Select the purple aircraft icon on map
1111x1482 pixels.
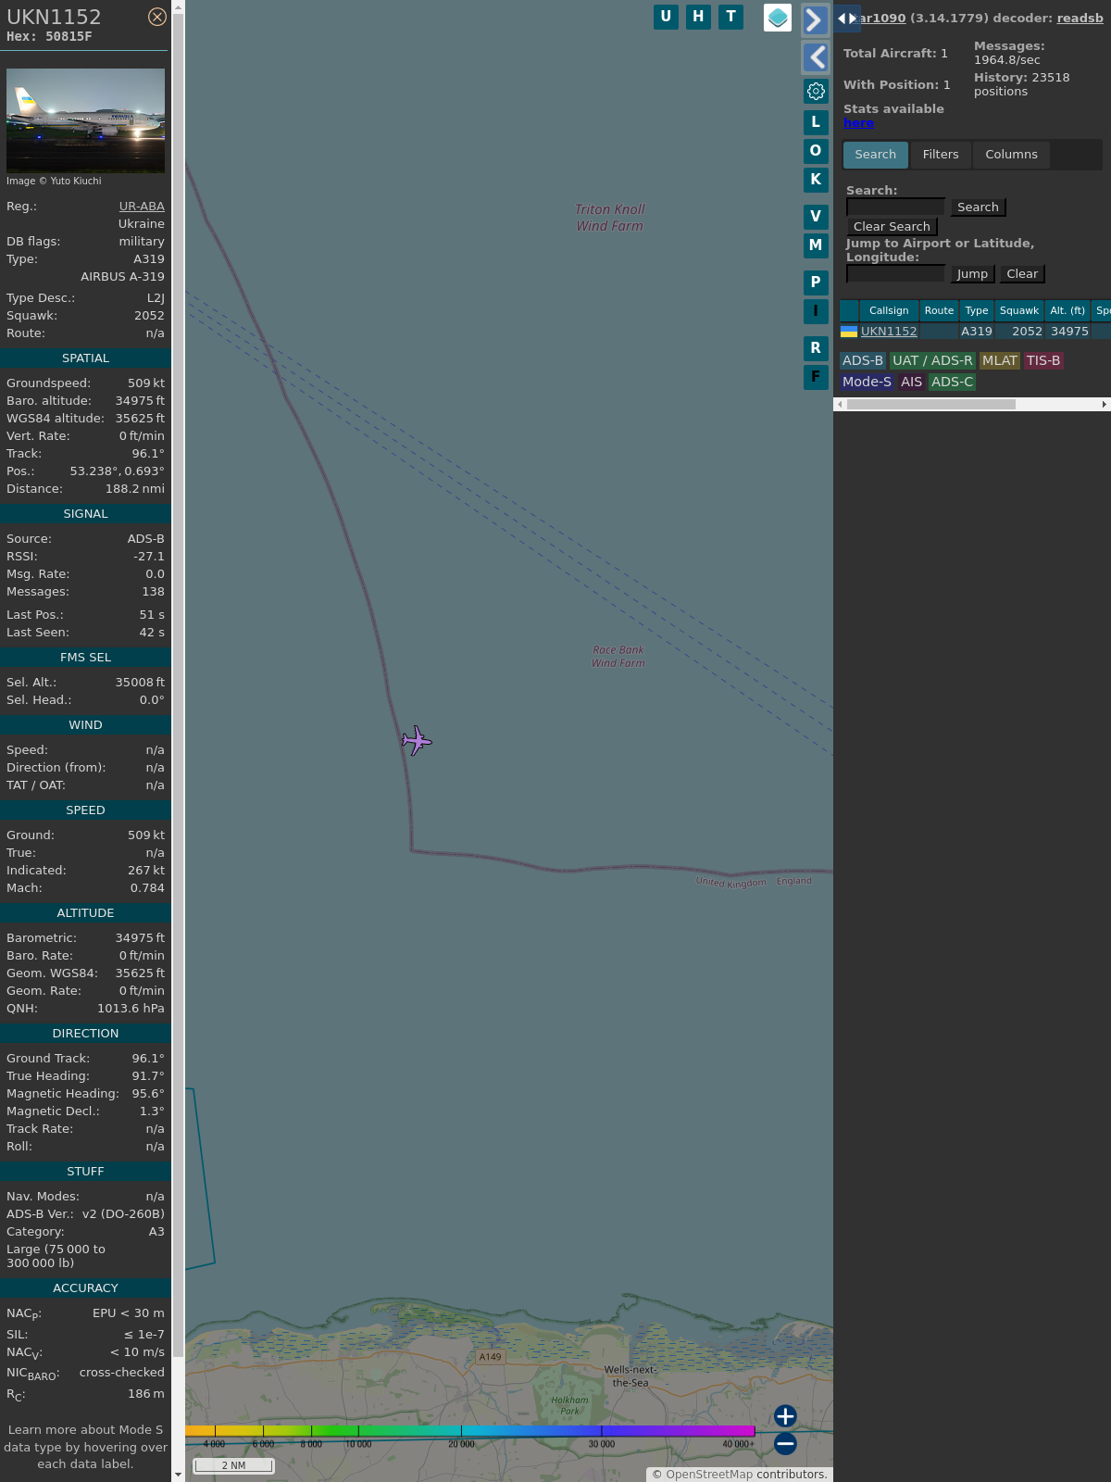(417, 741)
